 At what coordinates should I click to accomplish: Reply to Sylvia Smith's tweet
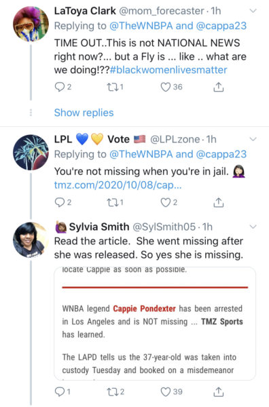pyautogui.click(x=60, y=391)
